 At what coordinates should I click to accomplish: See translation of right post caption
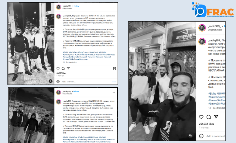tap(219, 108)
